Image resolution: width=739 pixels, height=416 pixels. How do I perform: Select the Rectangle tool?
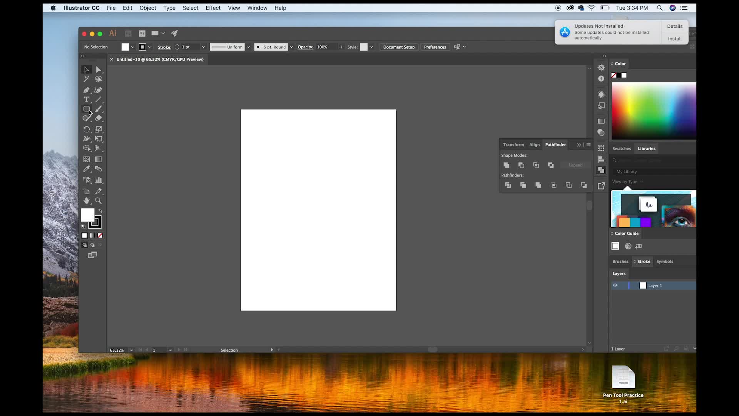[x=87, y=109]
